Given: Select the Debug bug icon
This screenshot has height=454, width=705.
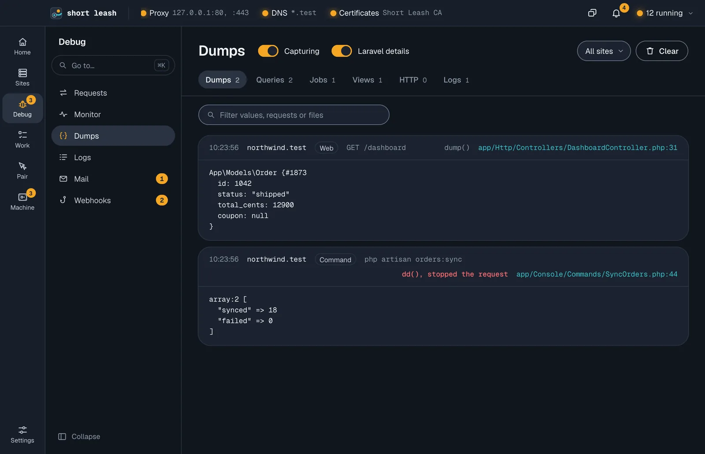Looking at the screenshot, I should pyautogui.click(x=22, y=104).
